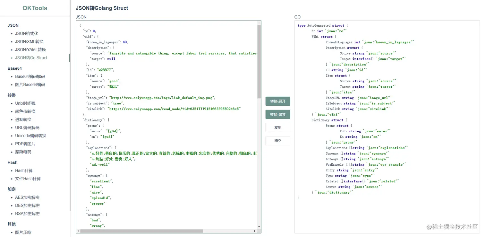This screenshot has width=485, height=237.
Task: Click "excellent" synonym entry in JSON
Action: (x=101, y=181)
